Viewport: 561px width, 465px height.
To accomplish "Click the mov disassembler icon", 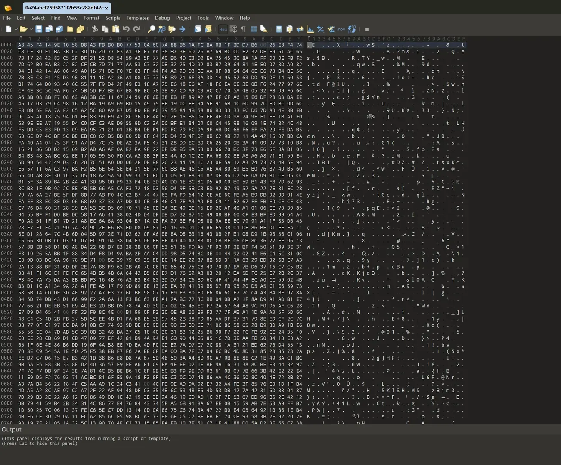I will [341, 29].
